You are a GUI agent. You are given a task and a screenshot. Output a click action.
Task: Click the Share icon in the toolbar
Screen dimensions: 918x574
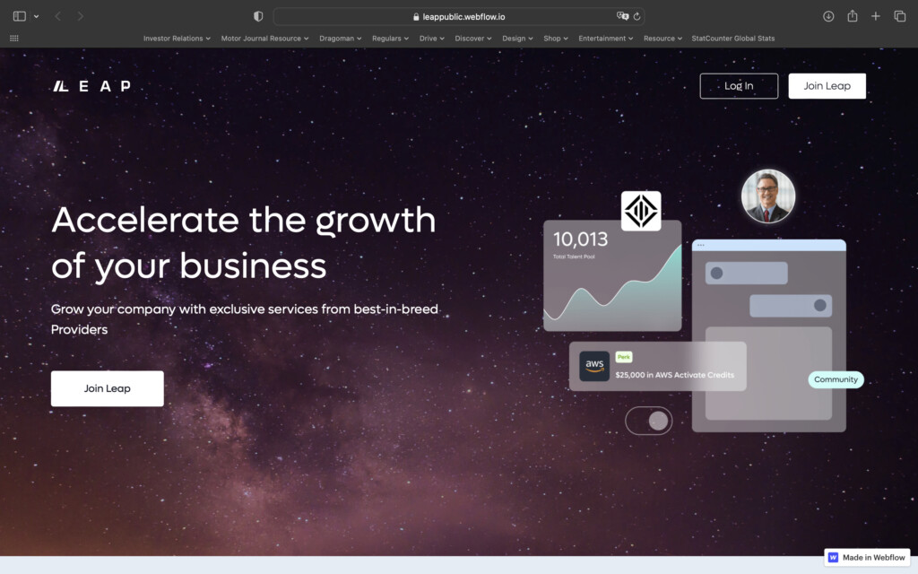click(x=853, y=16)
